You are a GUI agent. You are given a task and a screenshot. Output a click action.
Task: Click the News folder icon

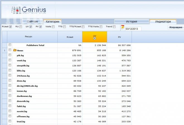point(15,50)
